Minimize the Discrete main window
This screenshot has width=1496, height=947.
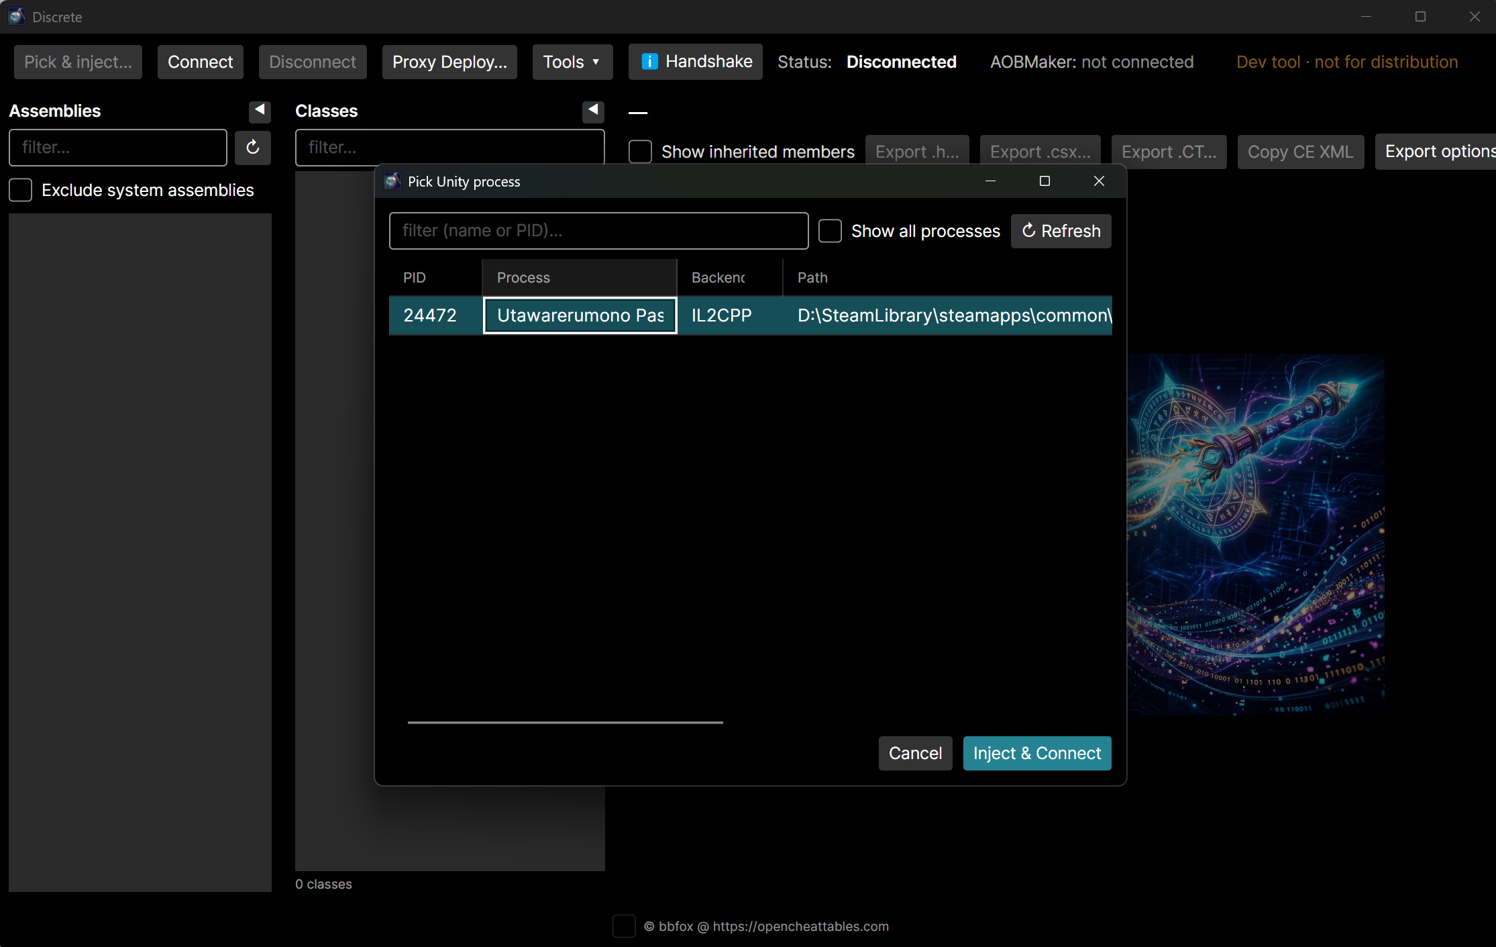(x=1366, y=16)
